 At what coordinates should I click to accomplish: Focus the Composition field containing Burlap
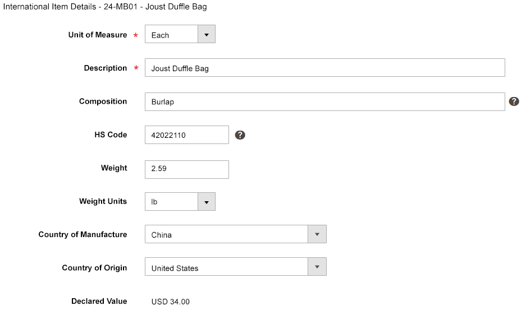(x=324, y=102)
